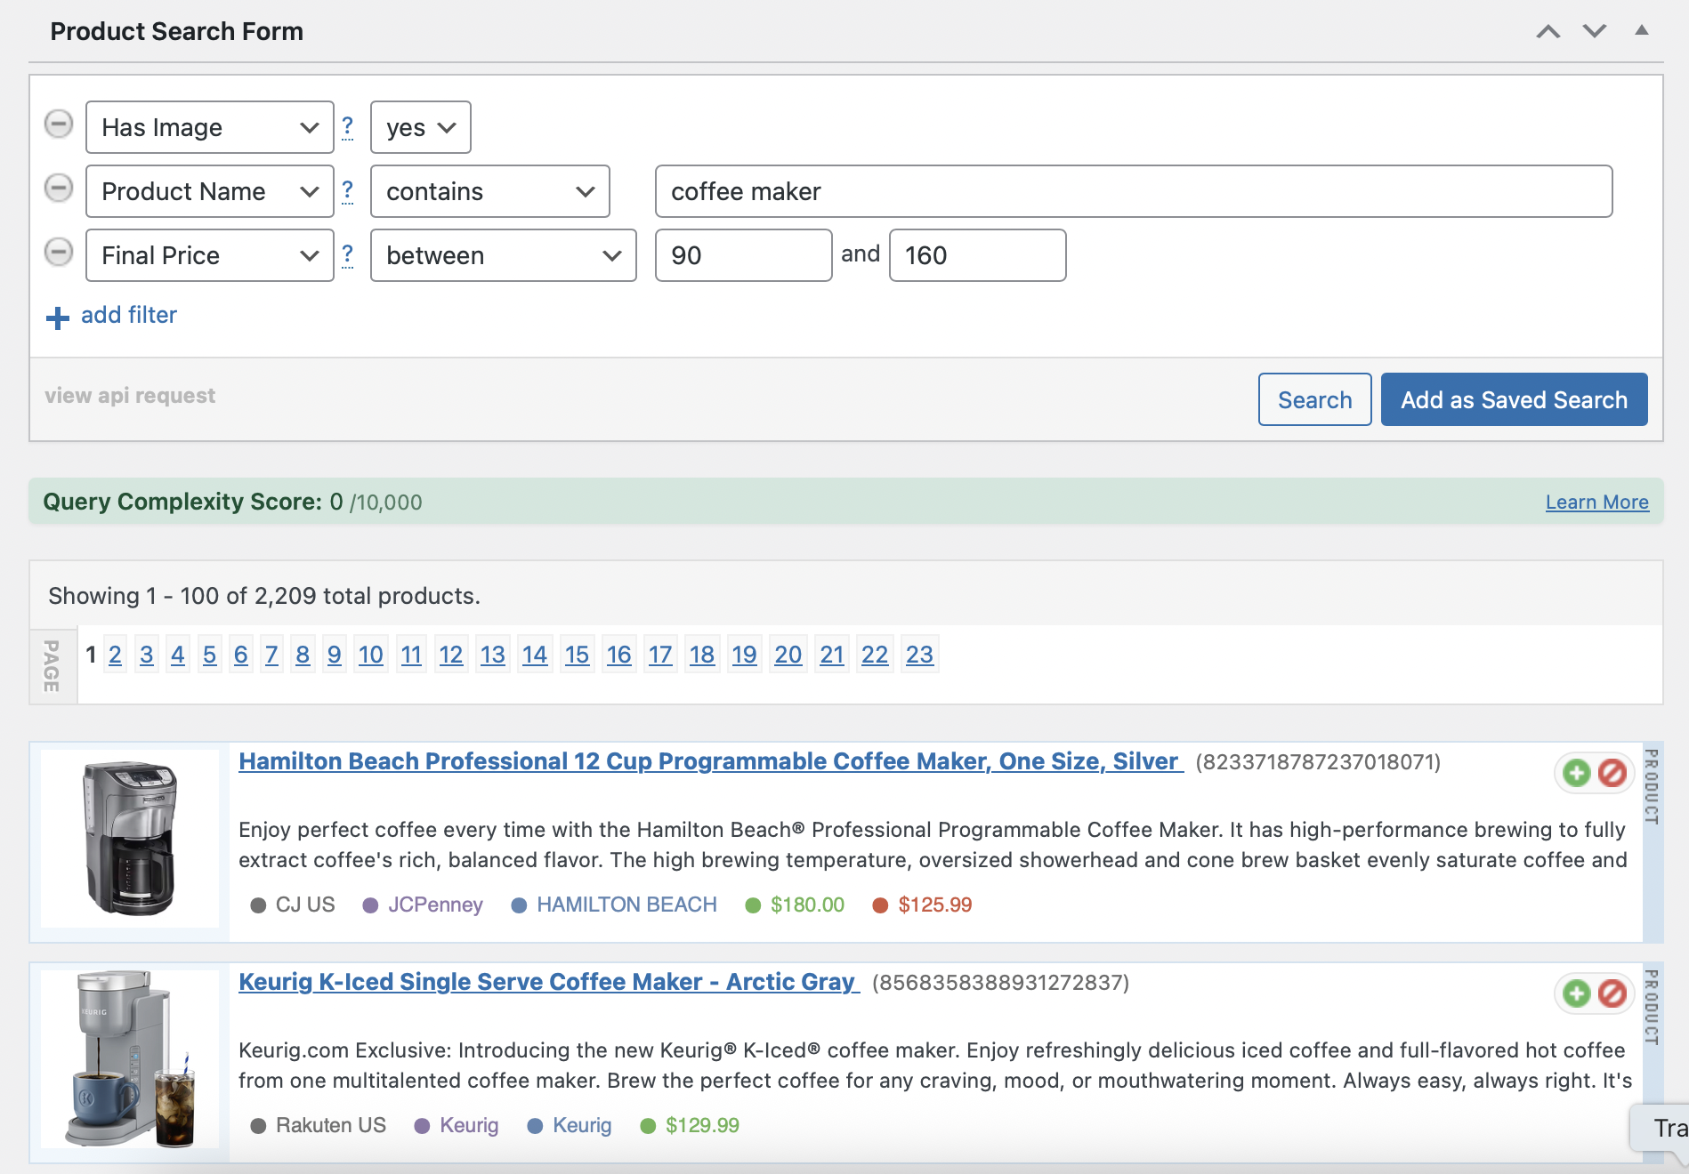Go to results page 8
1689x1174 pixels.
pyautogui.click(x=303, y=655)
